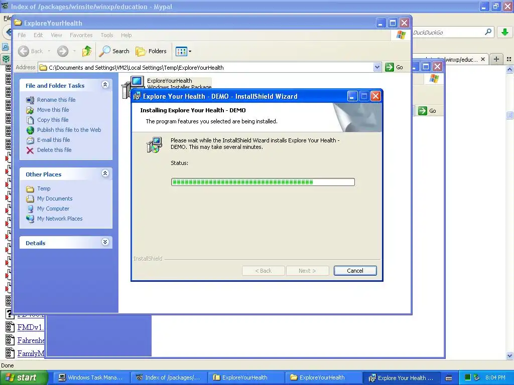This screenshot has height=385, width=514.
Task: Select the ExploreYourHealth installer package file
Action: pos(170,81)
